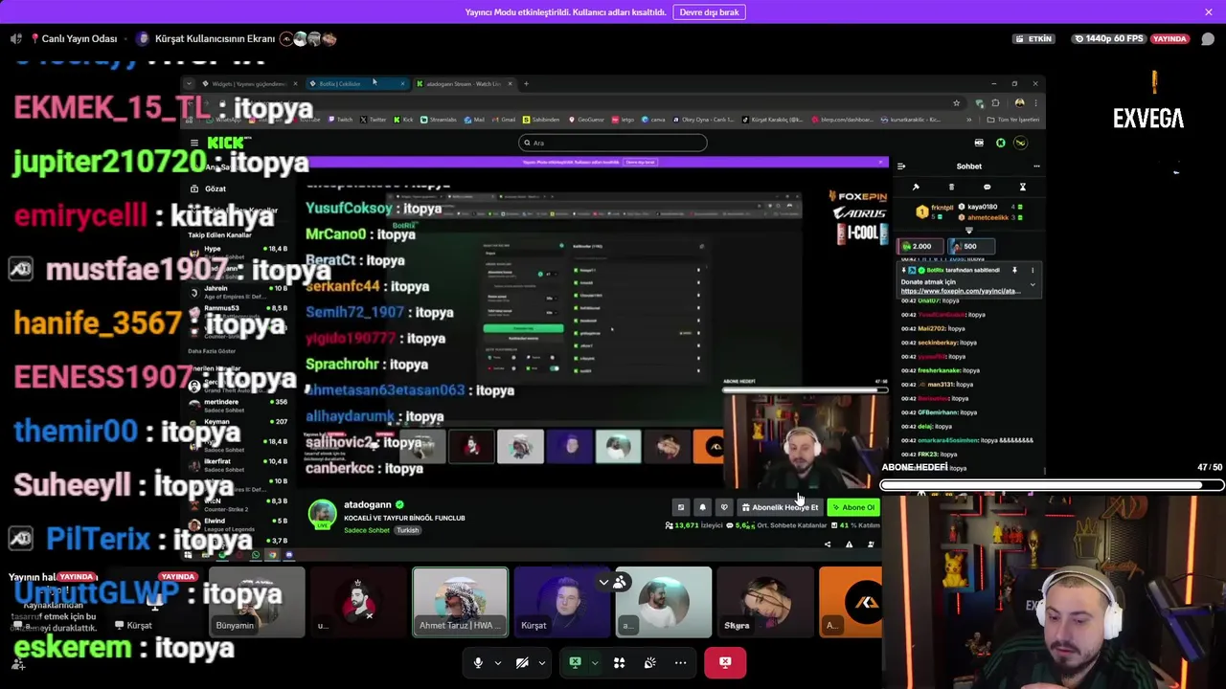
Task: Switch to Widgets browser tab in stream
Action: pyautogui.click(x=248, y=84)
